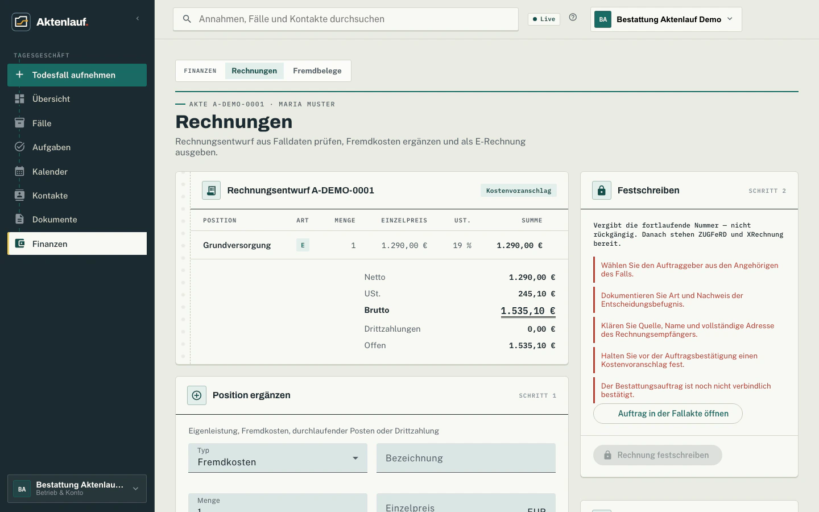Open the Übersicht page

click(x=77, y=99)
